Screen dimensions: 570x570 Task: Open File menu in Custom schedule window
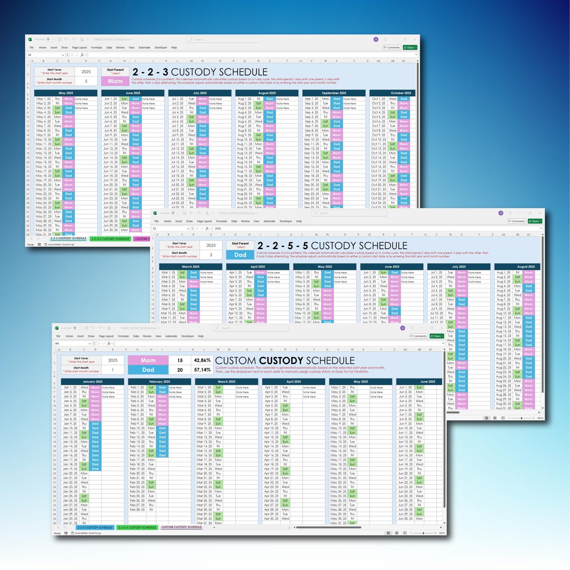tap(58, 336)
